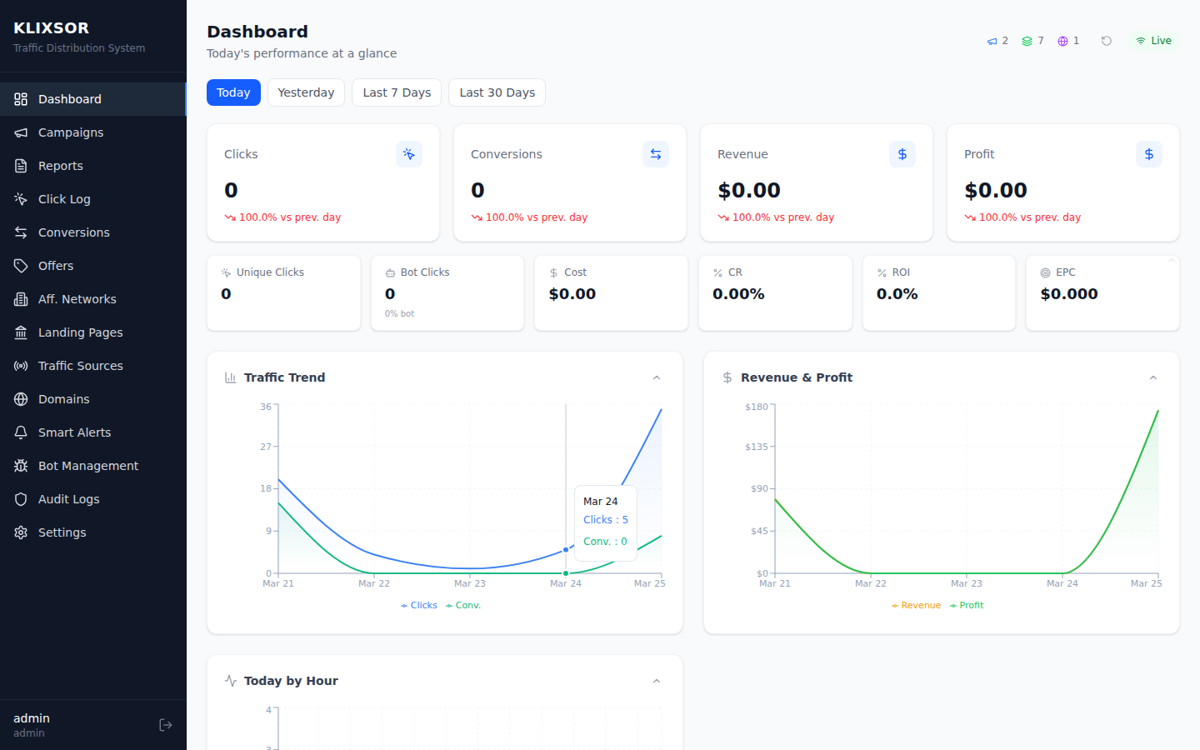Collapse the Revenue & Profit panel
Image resolution: width=1200 pixels, height=750 pixels.
1153,377
